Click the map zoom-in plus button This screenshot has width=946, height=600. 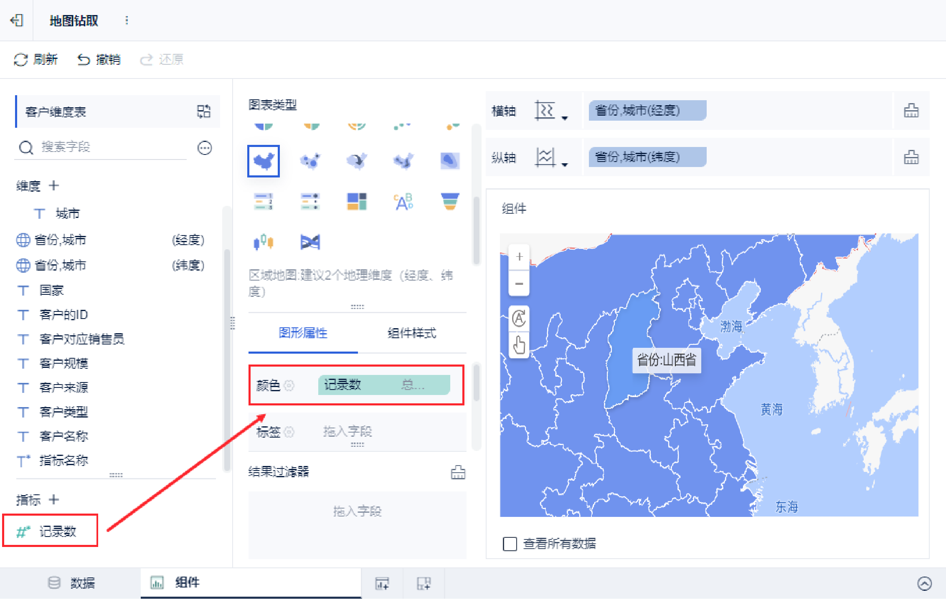point(519,256)
